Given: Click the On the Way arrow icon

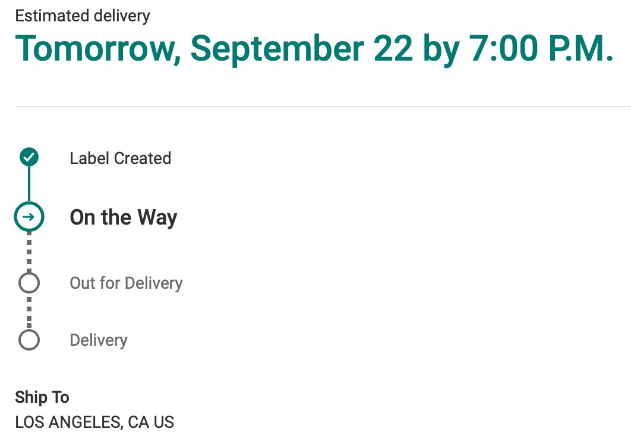Looking at the screenshot, I should pos(29,217).
